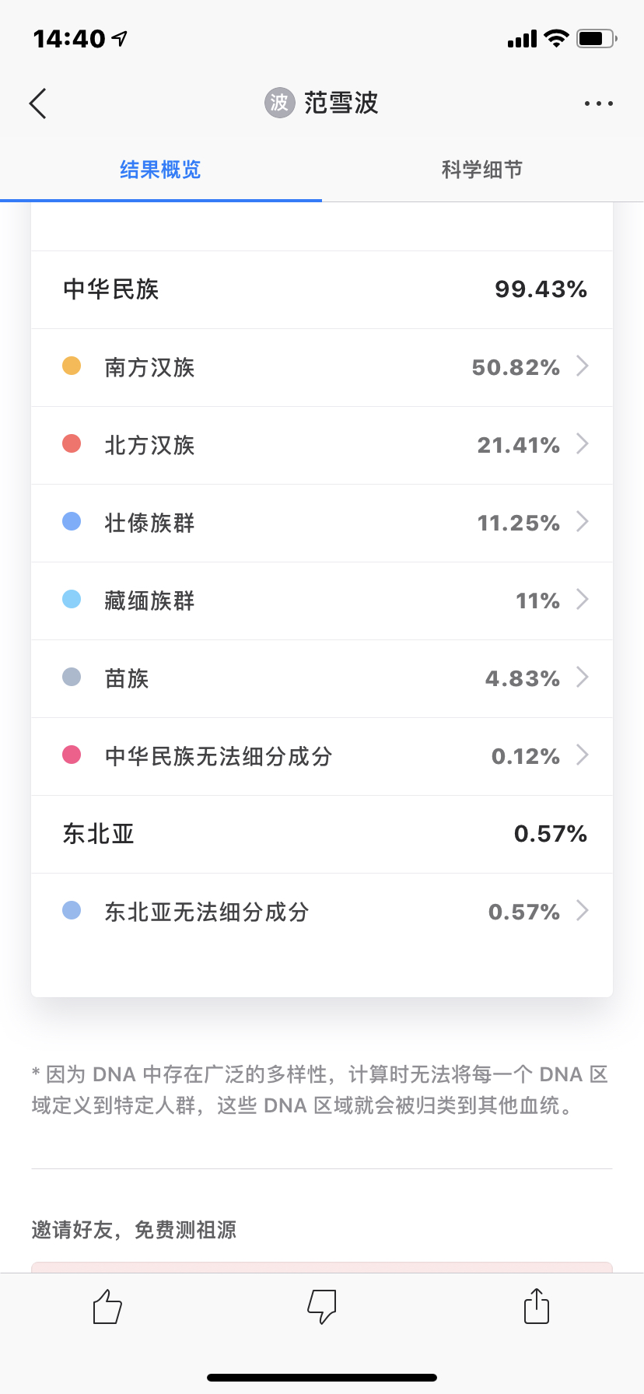
Task: Click the orange 南方汉族 color dot
Action: point(72,366)
